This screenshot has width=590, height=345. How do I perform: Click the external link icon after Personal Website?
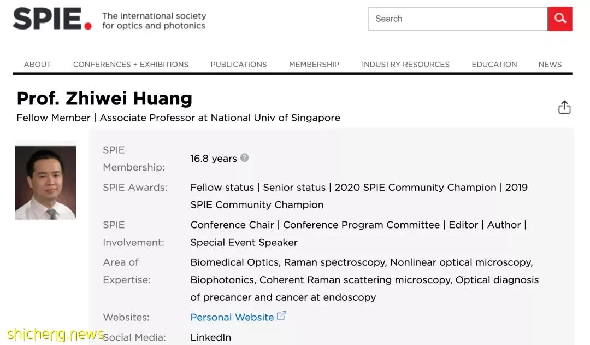(281, 316)
